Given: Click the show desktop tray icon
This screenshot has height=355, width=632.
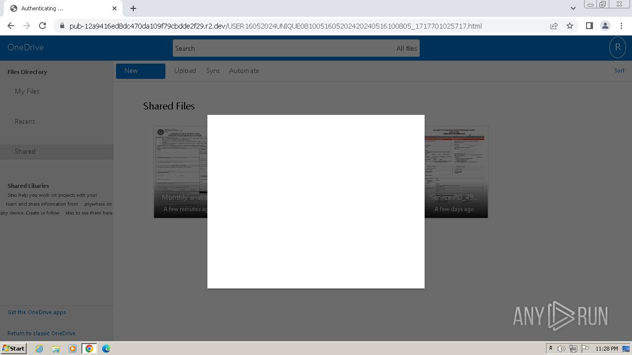Looking at the screenshot, I should 626,349.
